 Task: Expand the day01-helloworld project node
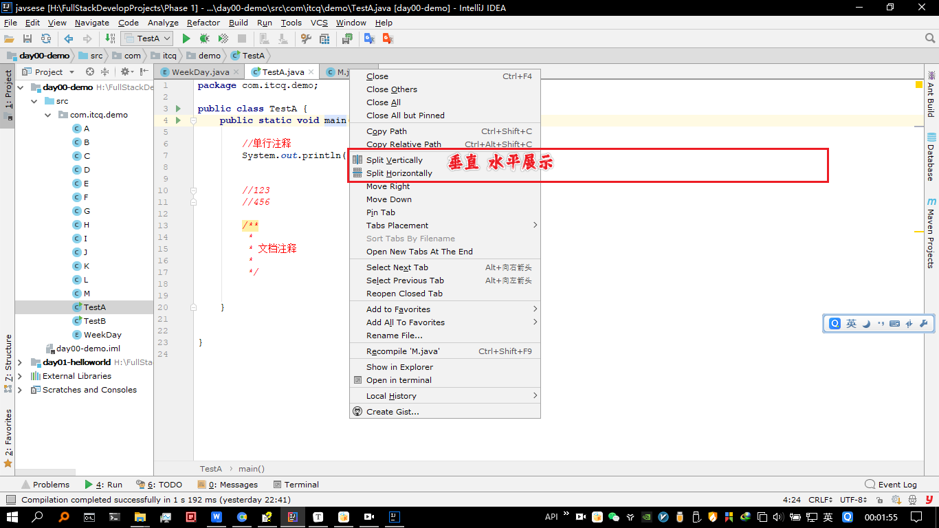[20, 362]
